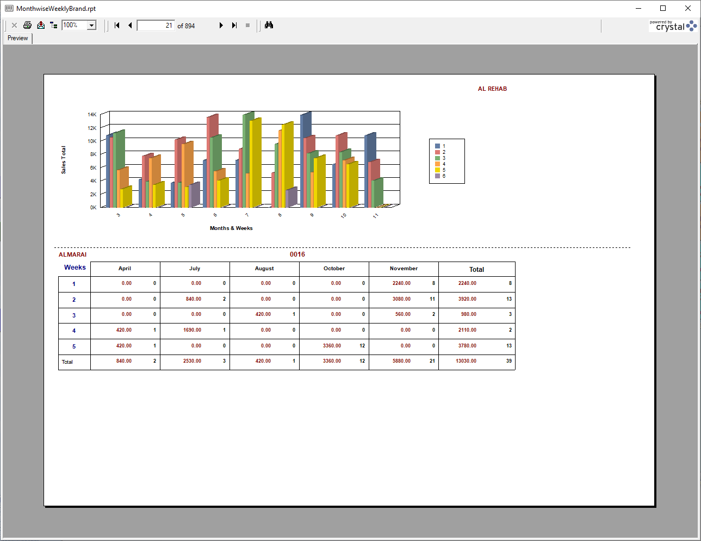Click the grand total count 39
This screenshot has width=701, height=541.
coord(509,361)
